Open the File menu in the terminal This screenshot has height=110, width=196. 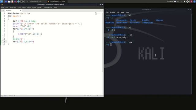tap(107, 12)
